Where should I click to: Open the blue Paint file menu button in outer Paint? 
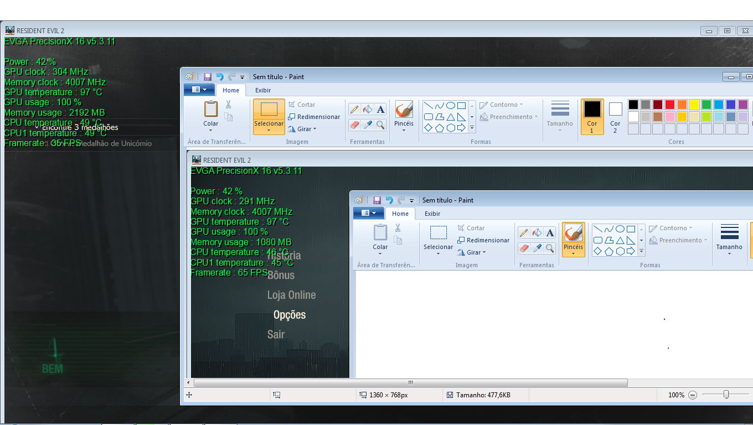tap(199, 90)
